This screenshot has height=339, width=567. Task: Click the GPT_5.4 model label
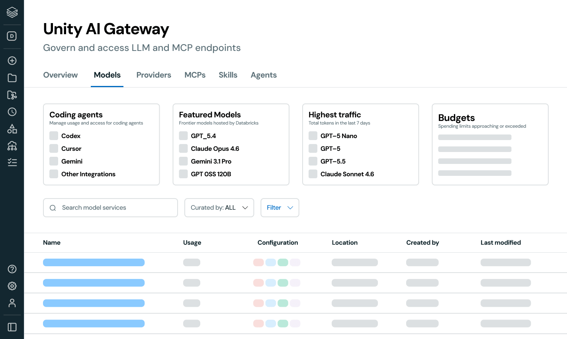(x=203, y=136)
